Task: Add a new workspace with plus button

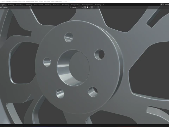Action: pos(104,5)
